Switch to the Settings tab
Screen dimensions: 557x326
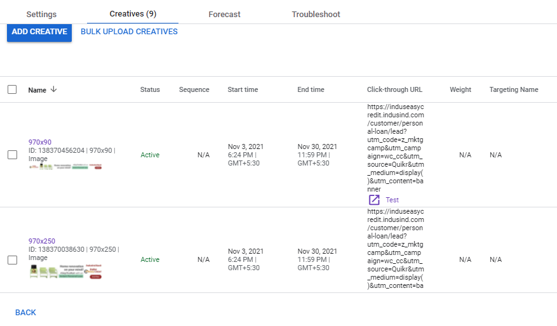pos(41,14)
